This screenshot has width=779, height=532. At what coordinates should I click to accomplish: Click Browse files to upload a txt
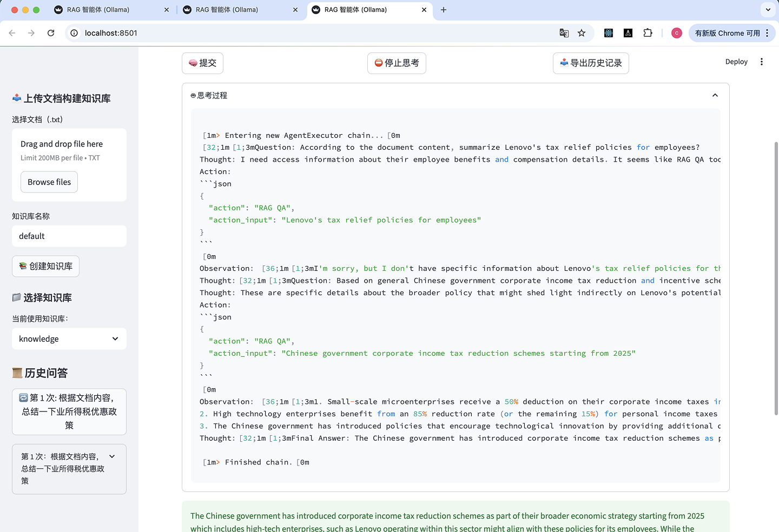coord(49,182)
